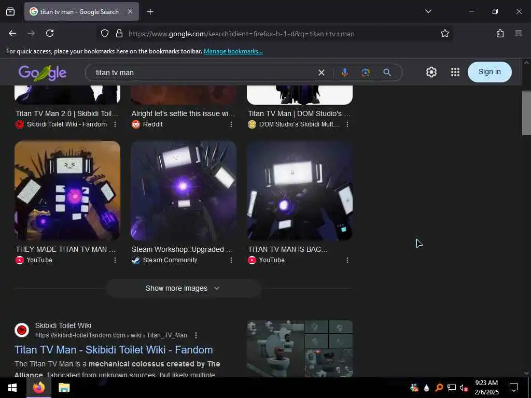Reload the current page

coord(50,33)
